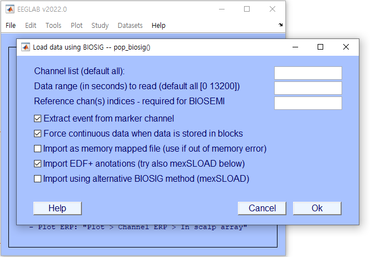Screen dimensions: 370x257
Task: Click the undock arrow in EEGLAB menu bar
Action: (280, 25)
